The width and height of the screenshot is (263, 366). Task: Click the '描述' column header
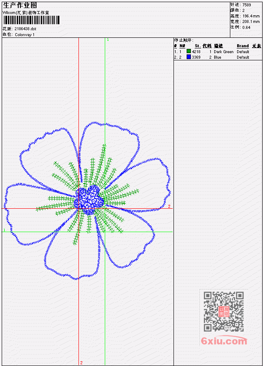click(218, 46)
